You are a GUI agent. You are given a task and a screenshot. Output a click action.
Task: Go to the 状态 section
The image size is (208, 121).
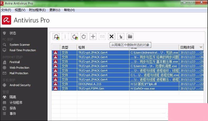[x=13, y=33]
